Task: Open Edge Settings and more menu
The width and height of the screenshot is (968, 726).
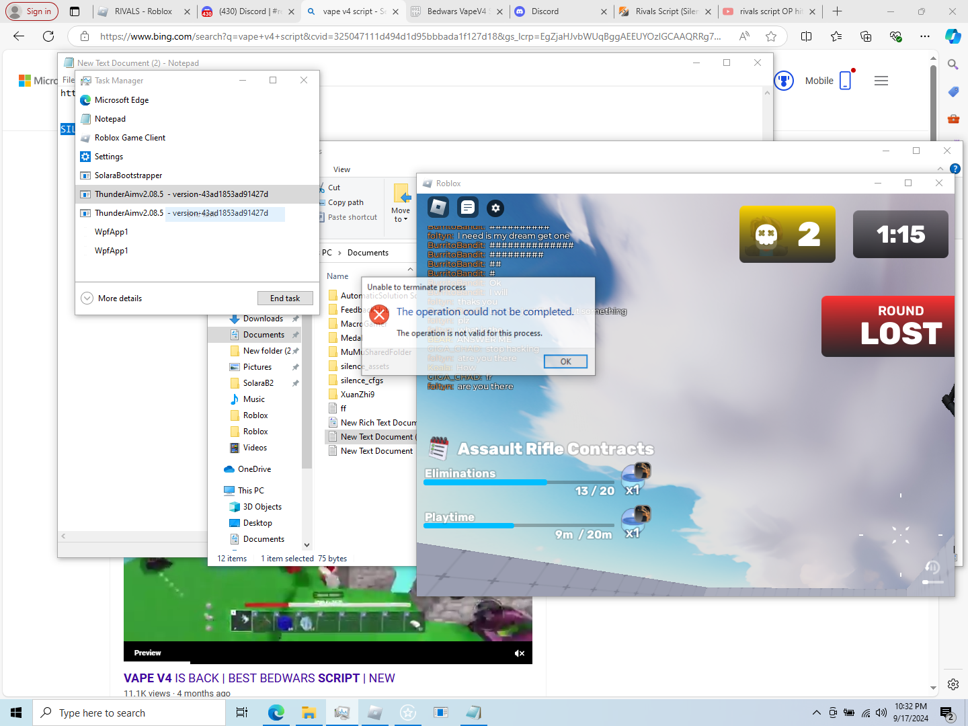Action: tap(925, 36)
